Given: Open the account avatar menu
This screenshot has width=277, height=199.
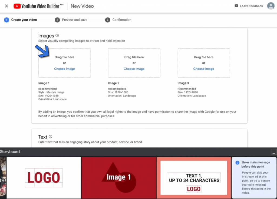Looking at the screenshot, I should (271, 6).
